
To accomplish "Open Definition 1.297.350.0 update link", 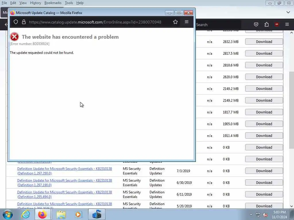I will point(65,171).
